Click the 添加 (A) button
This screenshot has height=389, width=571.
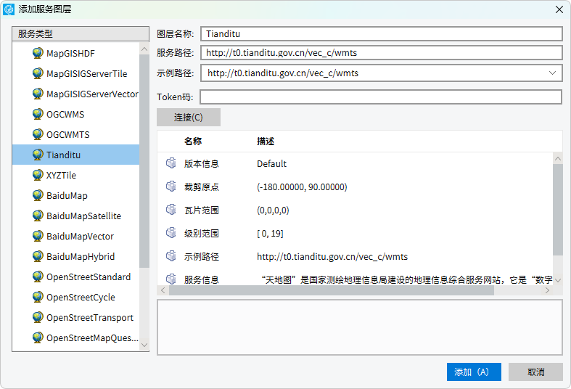click(x=474, y=372)
